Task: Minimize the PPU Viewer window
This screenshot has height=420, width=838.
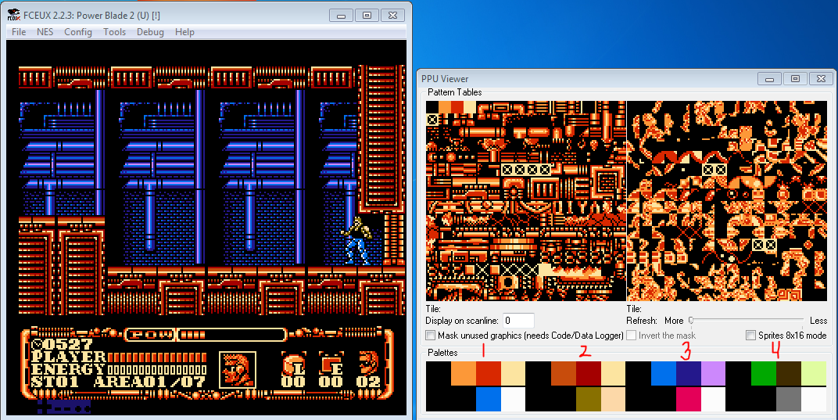Action: 769,79
